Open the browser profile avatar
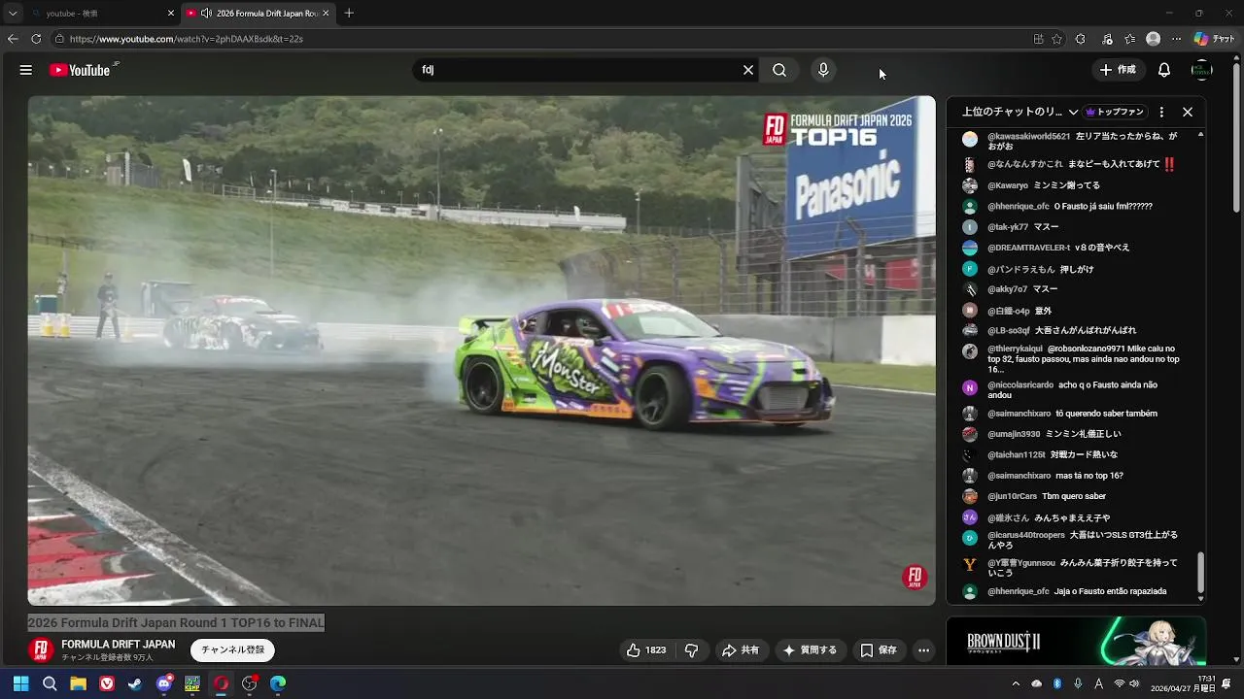The image size is (1244, 699). pyautogui.click(x=1153, y=39)
